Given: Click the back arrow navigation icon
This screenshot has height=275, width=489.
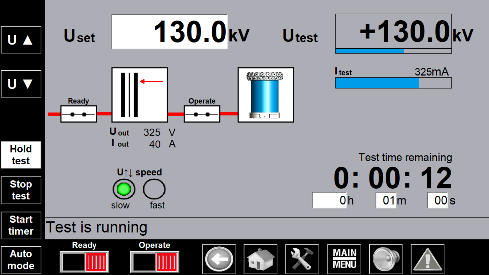Looking at the screenshot, I should [219, 259].
